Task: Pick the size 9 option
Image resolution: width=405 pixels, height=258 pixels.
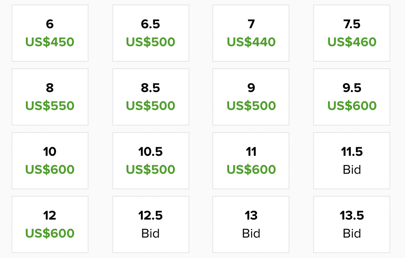Action: (251, 97)
